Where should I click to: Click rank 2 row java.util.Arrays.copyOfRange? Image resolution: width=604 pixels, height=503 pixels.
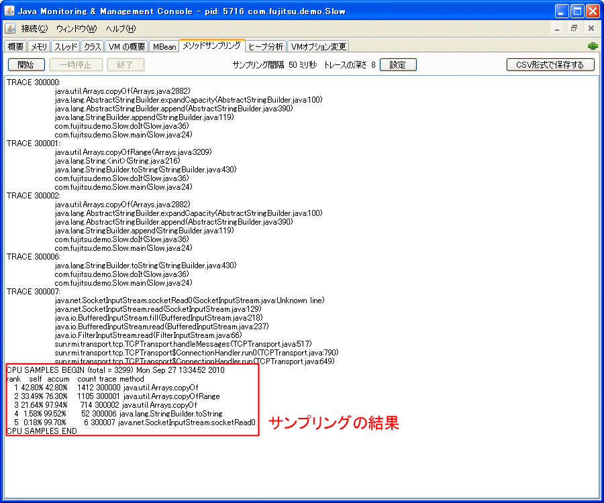tap(117, 396)
